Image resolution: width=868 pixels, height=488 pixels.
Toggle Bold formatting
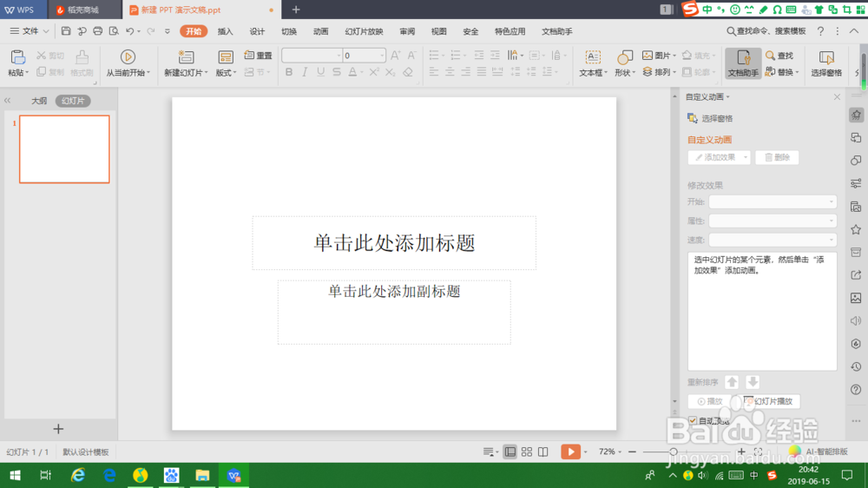click(x=288, y=72)
